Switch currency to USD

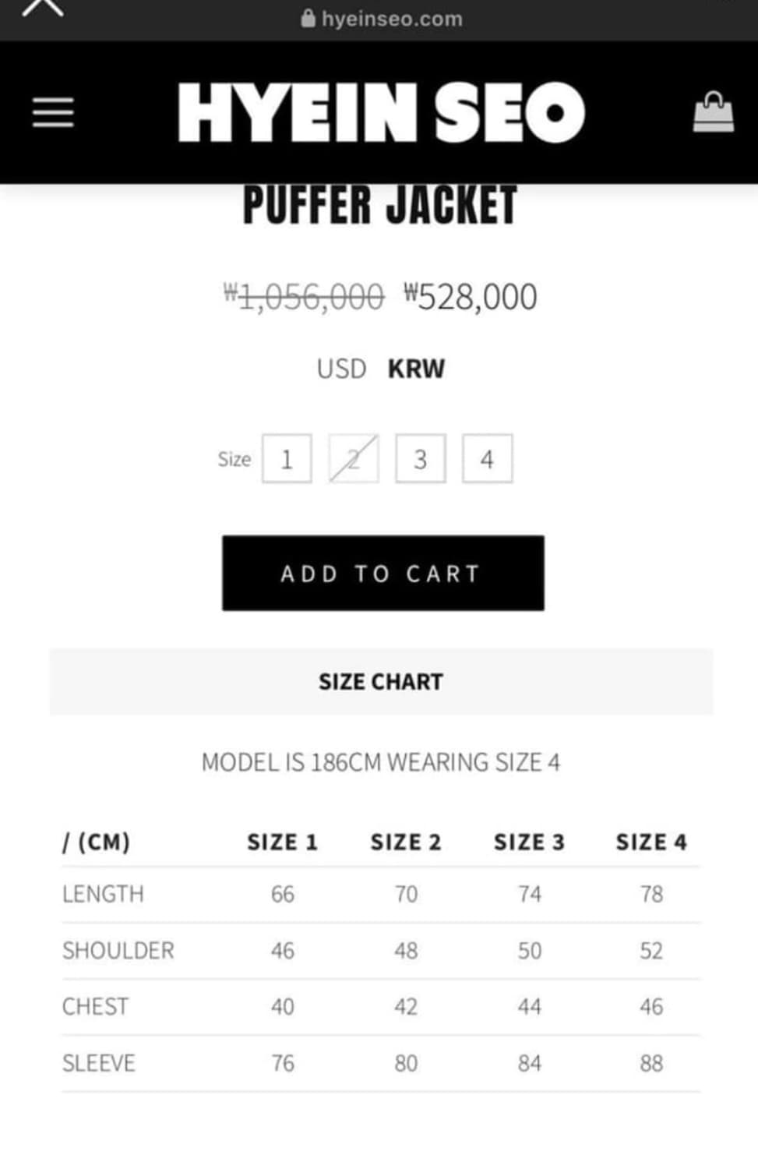pyautogui.click(x=341, y=369)
